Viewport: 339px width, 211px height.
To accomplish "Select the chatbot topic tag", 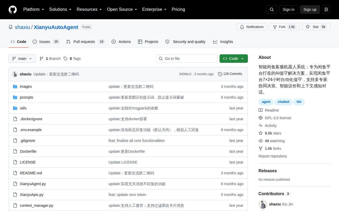I will 284,102.
